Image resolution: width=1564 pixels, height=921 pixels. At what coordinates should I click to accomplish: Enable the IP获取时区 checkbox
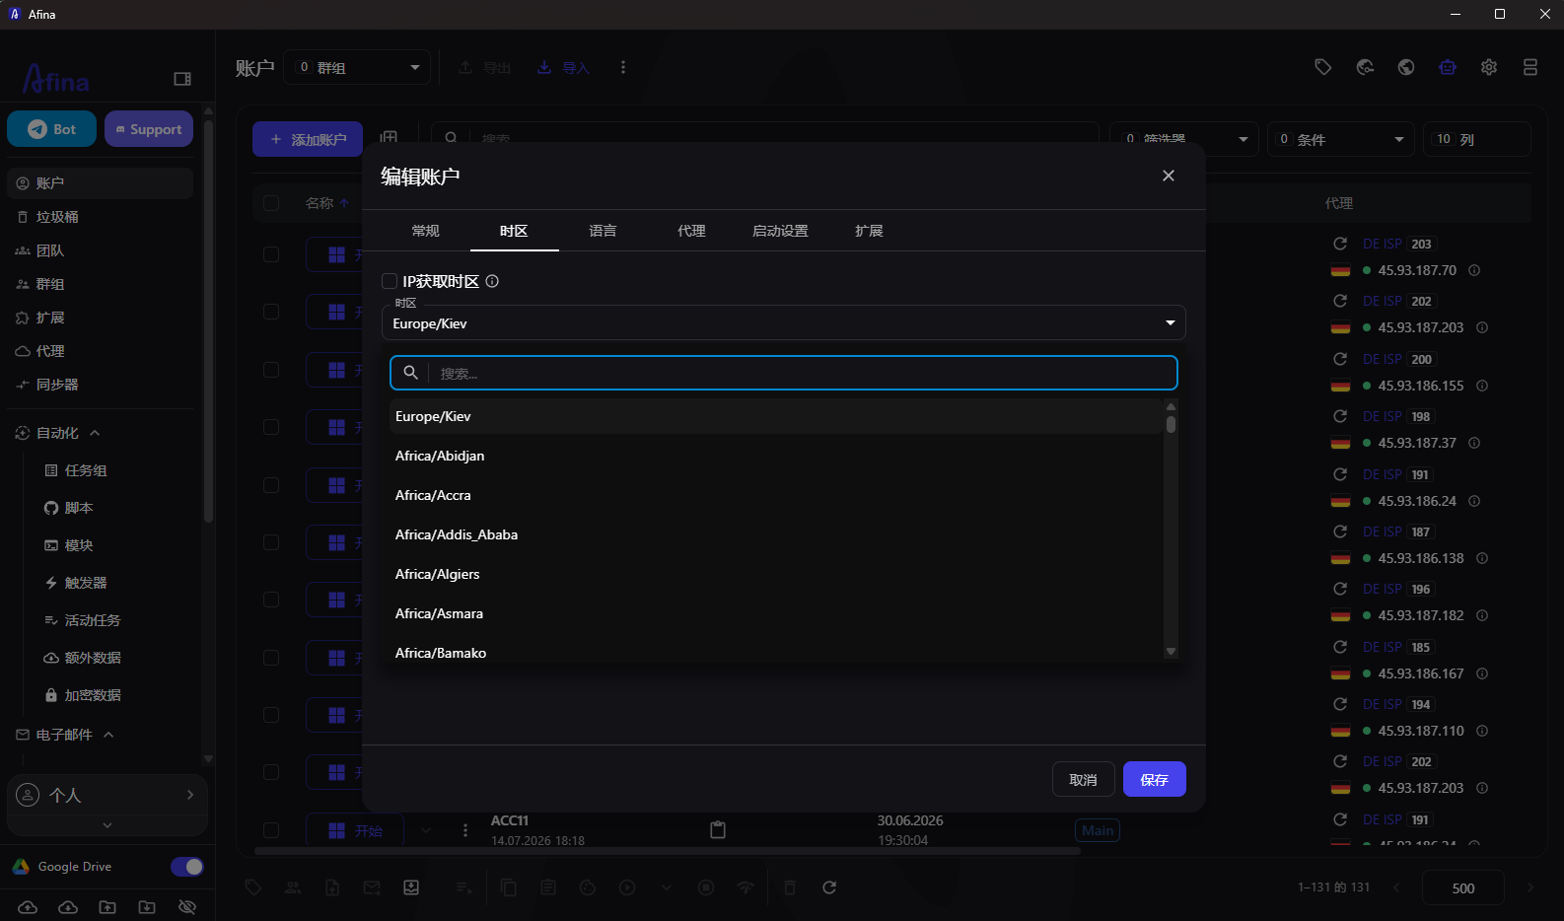point(390,281)
